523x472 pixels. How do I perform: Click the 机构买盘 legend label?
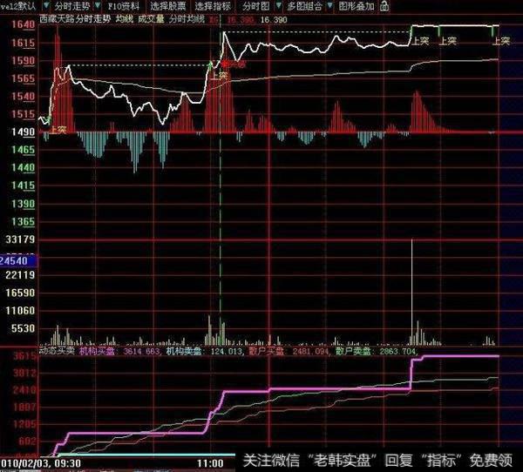96,352
